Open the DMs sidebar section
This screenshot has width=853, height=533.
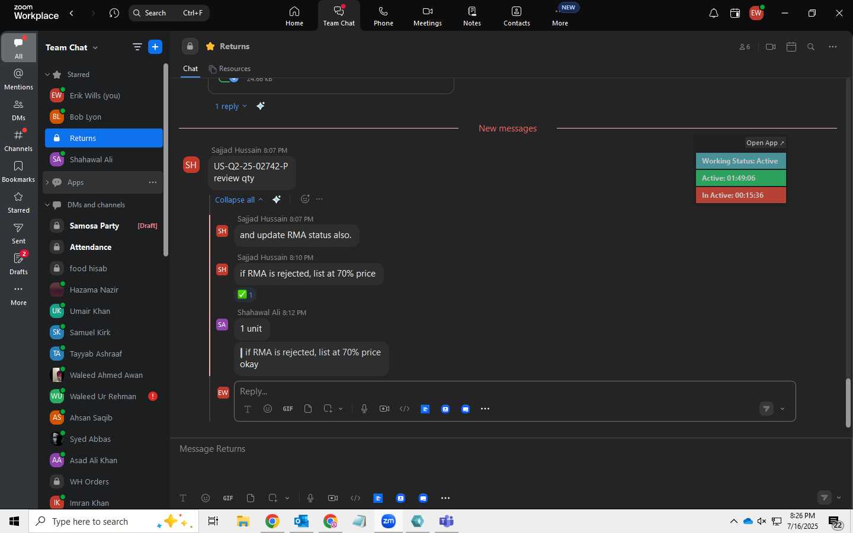point(18,110)
